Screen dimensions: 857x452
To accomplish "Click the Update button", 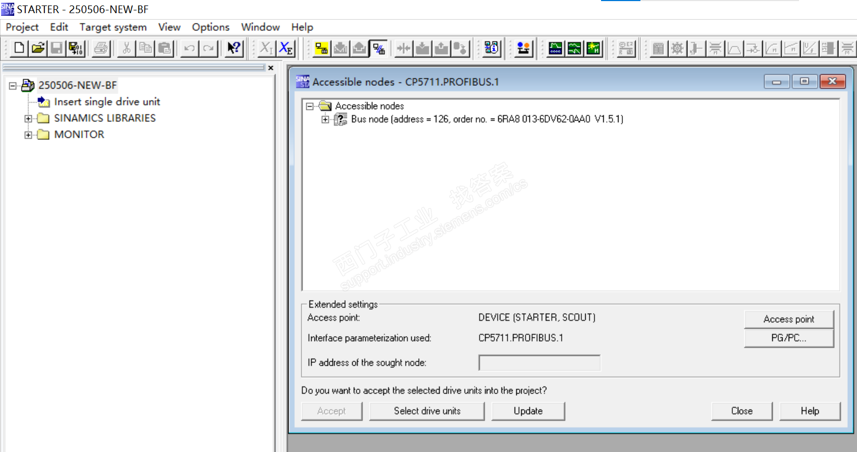I will [528, 411].
